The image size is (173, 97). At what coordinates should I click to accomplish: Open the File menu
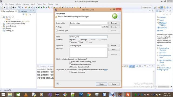pyautogui.click(x=2, y=4)
